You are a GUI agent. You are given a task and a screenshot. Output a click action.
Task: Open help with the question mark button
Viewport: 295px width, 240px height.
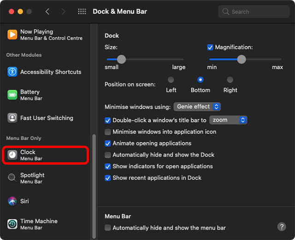[x=282, y=227]
